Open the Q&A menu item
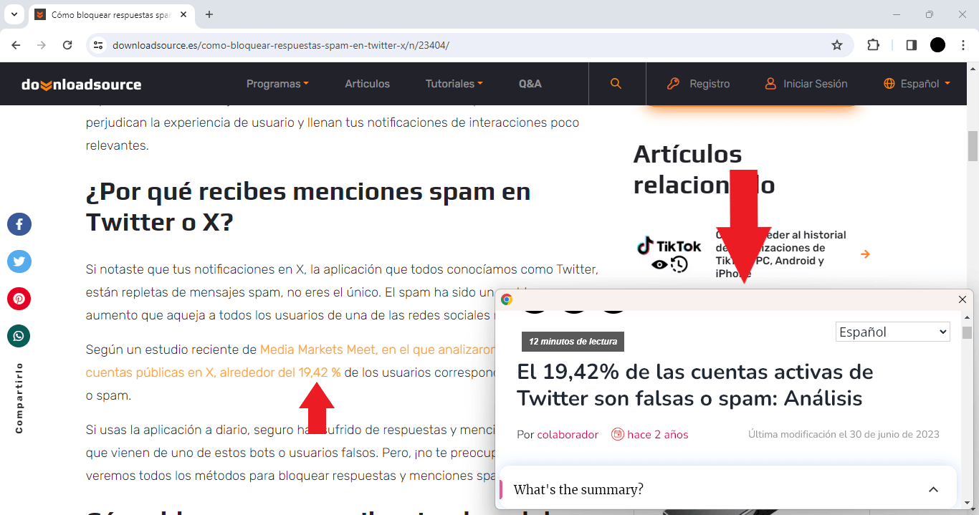 coord(530,84)
